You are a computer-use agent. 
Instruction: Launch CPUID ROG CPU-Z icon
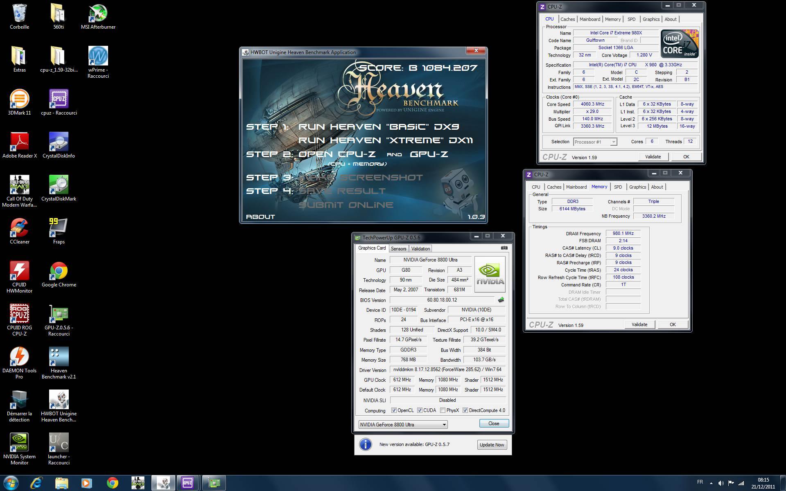pyautogui.click(x=19, y=320)
